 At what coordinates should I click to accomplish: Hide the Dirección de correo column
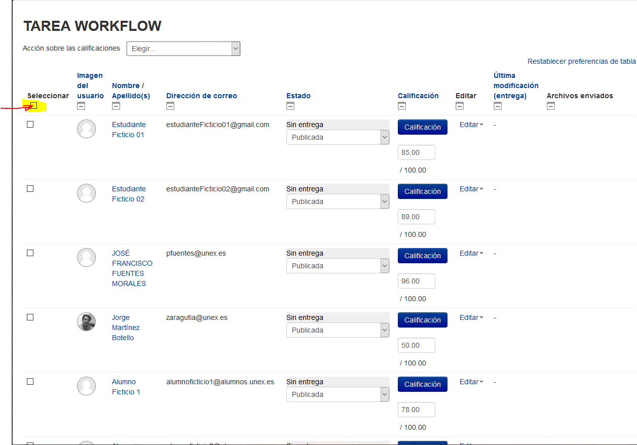(x=170, y=106)
